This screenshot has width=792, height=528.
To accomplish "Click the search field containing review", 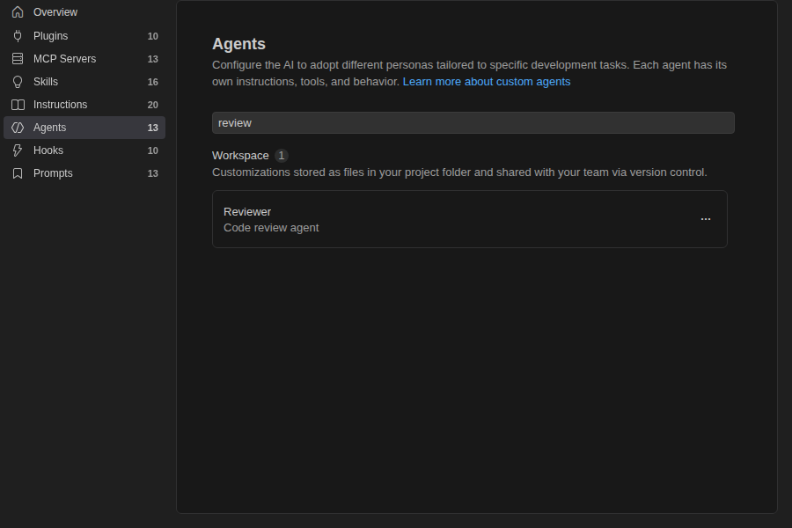I will click(x=473, y=123).
